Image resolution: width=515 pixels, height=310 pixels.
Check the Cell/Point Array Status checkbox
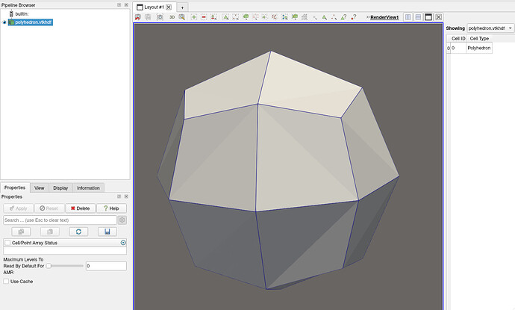7,243
